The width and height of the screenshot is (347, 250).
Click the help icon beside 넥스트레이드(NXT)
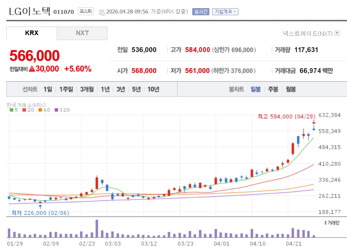(x=337, y=33)
